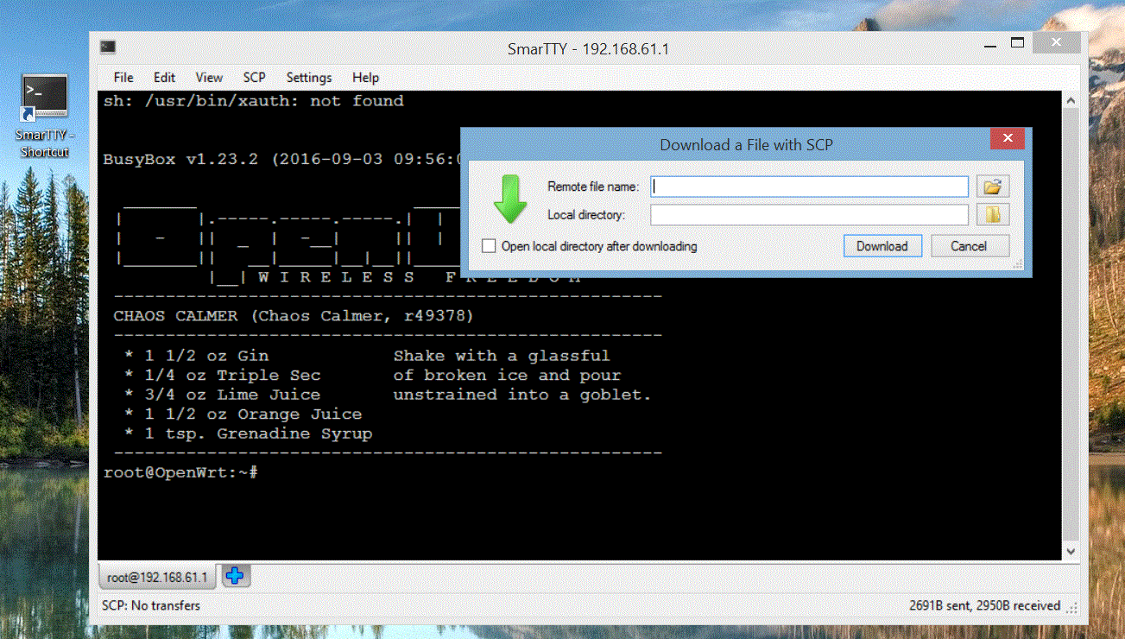Open the File menu
This screenshot has height=639, width=1125.
(x=123, y=77)
